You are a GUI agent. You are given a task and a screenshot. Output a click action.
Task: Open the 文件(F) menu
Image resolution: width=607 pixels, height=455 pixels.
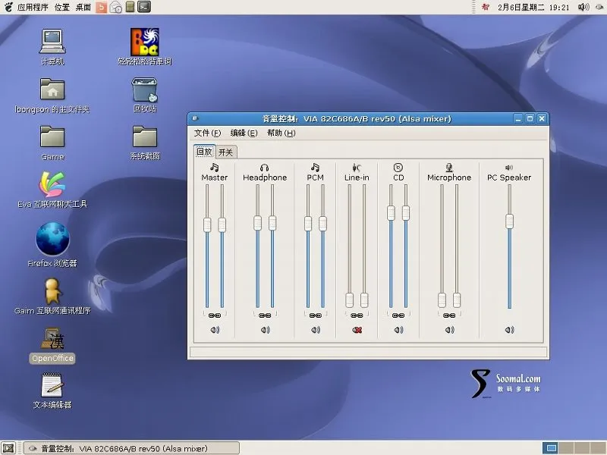pos(207,133)
